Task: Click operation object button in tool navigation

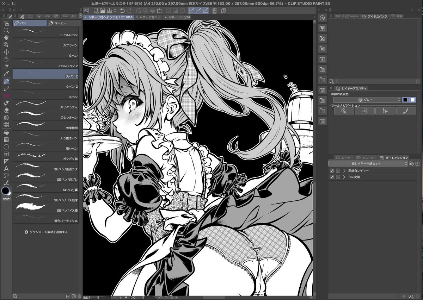Action: click(344, 111)
